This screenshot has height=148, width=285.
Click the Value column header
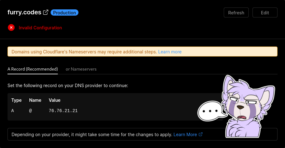55,100
